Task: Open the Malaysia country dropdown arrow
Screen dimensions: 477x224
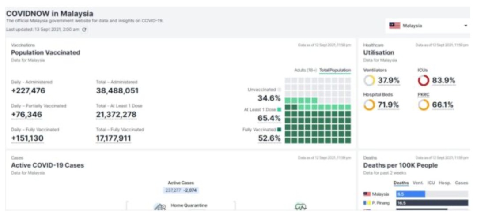Action: click(x=465, y=26)
